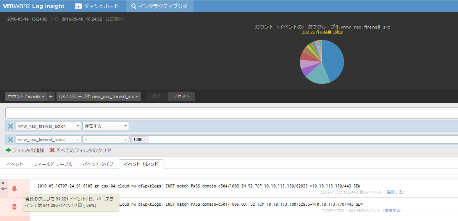458x221 pixels.
Task: Click the リセット button
Action: (181, 96)
